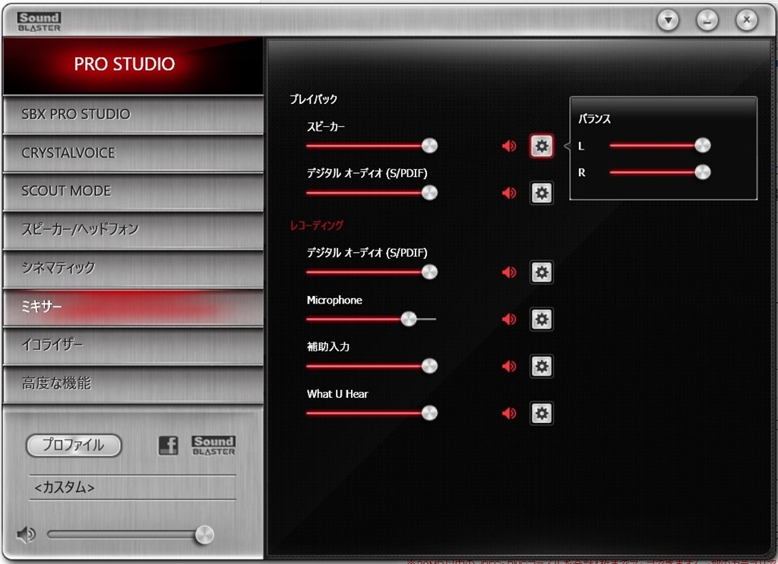778x564 pixels.
Task: Close the Sound Blaster window
Action: click(x=746, y=20)
